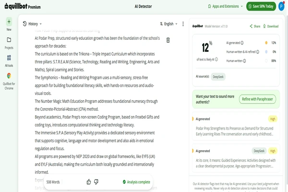
Task: Open Apps and Extensions dropdown
Action: [226, 6]
